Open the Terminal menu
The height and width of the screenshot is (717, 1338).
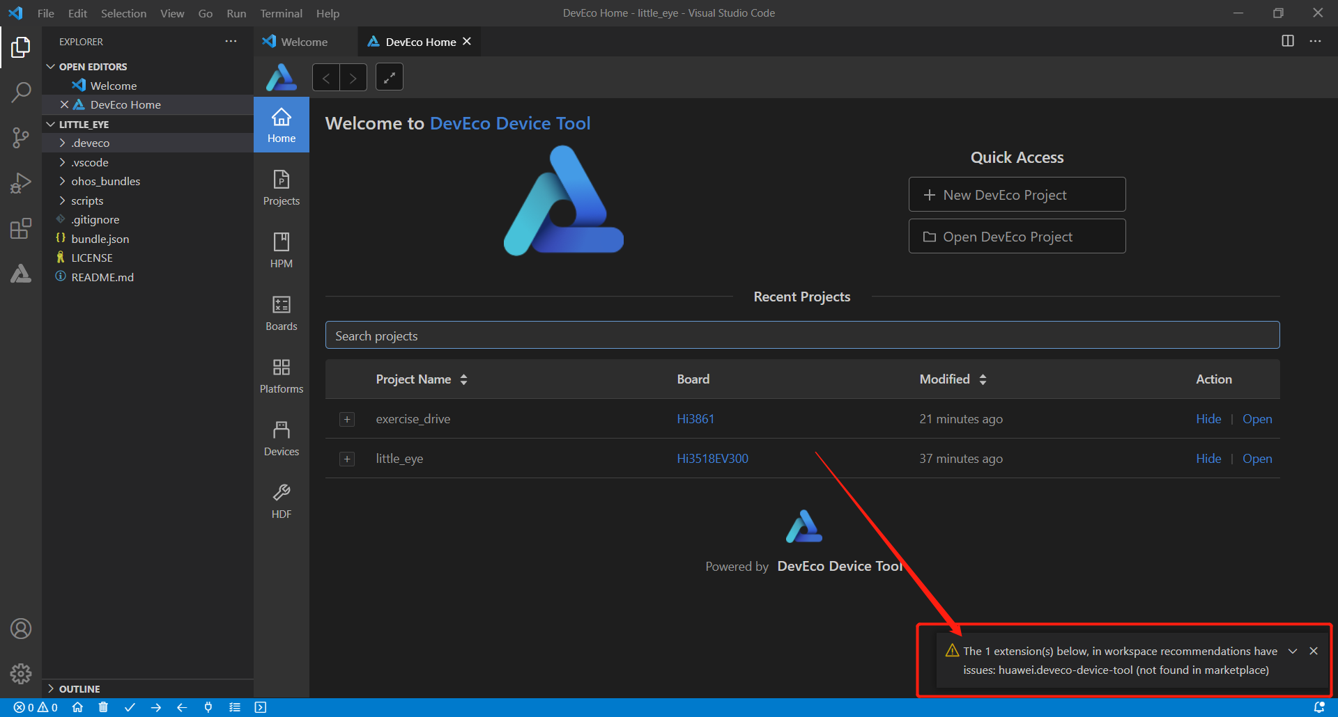coord(281,13)
